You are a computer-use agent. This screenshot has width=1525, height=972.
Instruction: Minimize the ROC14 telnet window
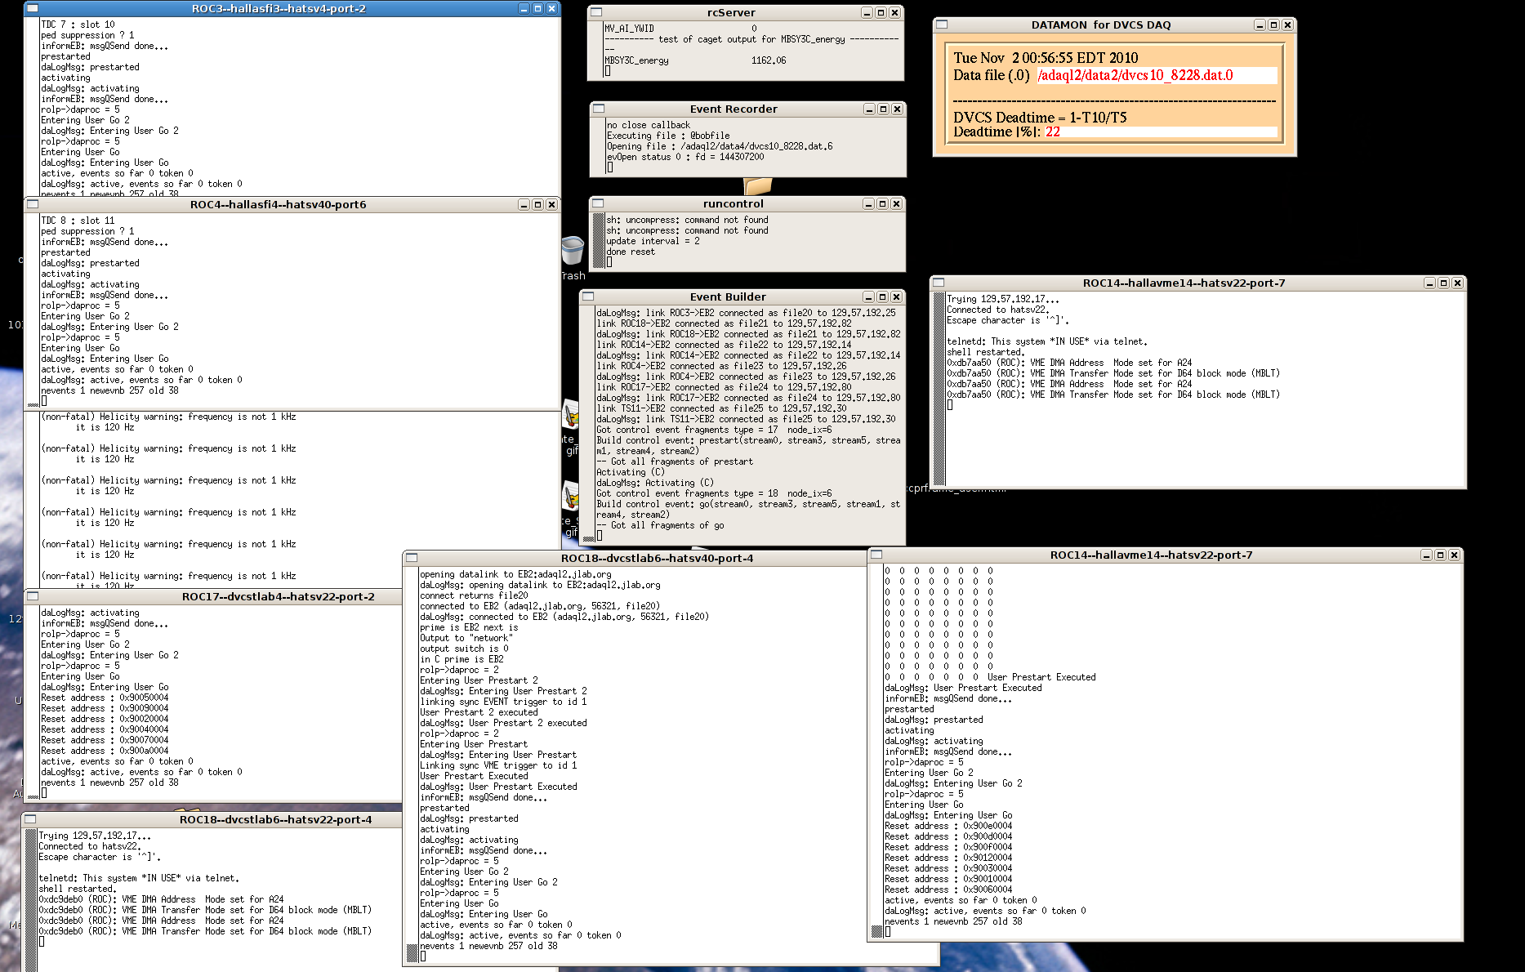pyautogui.click(x=1429, y=283)
